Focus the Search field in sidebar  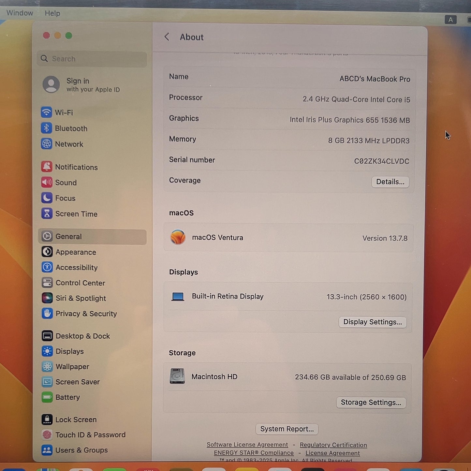[x=92, y=59]
